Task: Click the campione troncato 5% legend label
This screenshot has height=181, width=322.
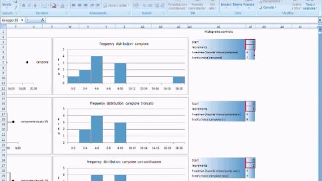Action: click(34, 122)
